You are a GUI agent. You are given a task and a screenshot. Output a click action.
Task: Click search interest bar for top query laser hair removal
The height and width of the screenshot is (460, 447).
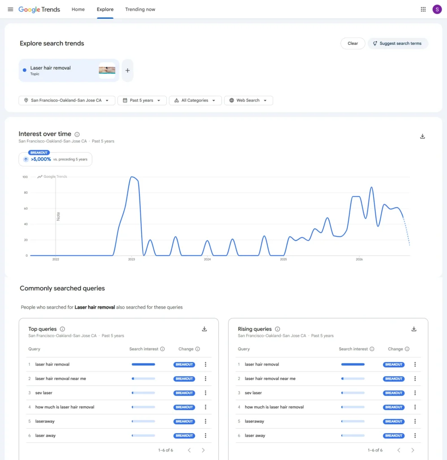pyautogui.click(x=143, y=364)
